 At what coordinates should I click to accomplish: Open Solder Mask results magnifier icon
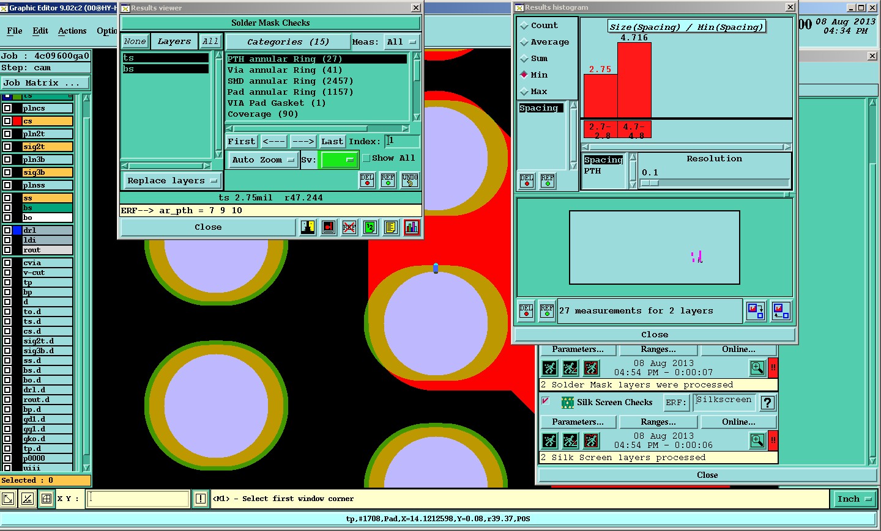click(757, 368)
